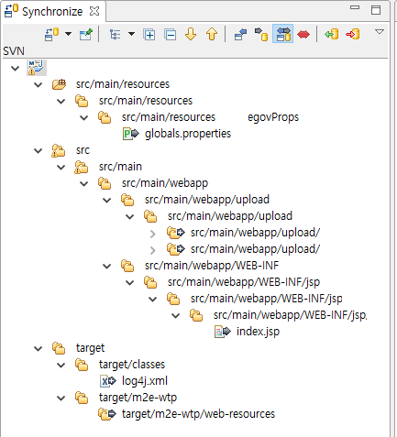Switch to Conflicts mode red arrow
The image size is (397, 437).
coord(303,34)
